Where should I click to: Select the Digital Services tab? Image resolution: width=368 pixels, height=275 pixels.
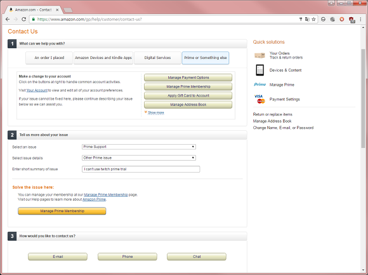tap(157, 58)
